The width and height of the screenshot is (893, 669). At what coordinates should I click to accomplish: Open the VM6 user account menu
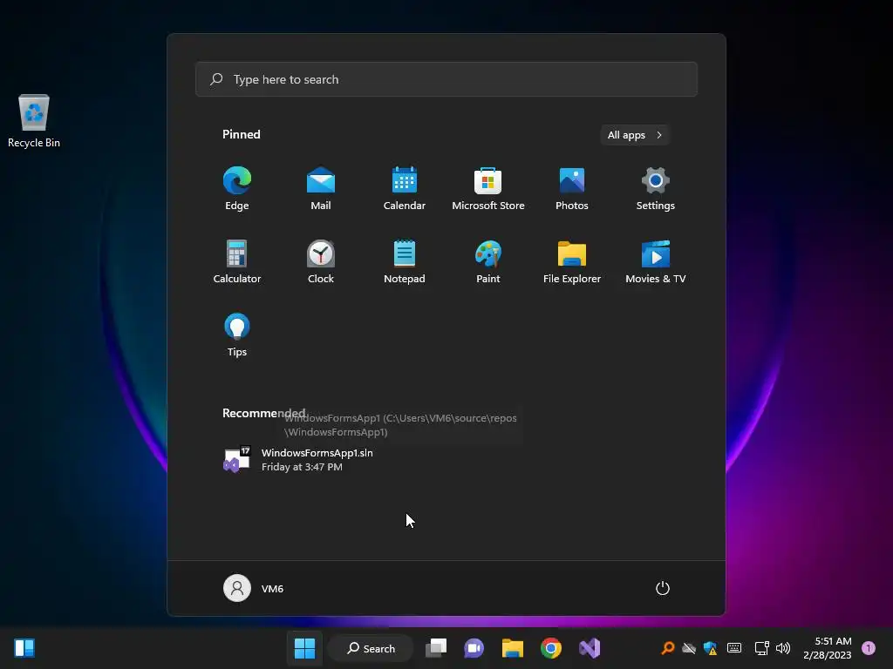(x=254, y=588)
